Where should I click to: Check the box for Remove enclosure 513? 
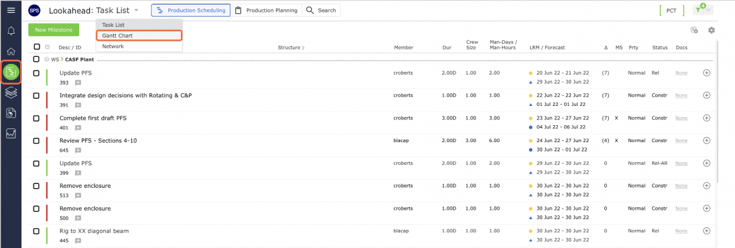pos(36,186)
